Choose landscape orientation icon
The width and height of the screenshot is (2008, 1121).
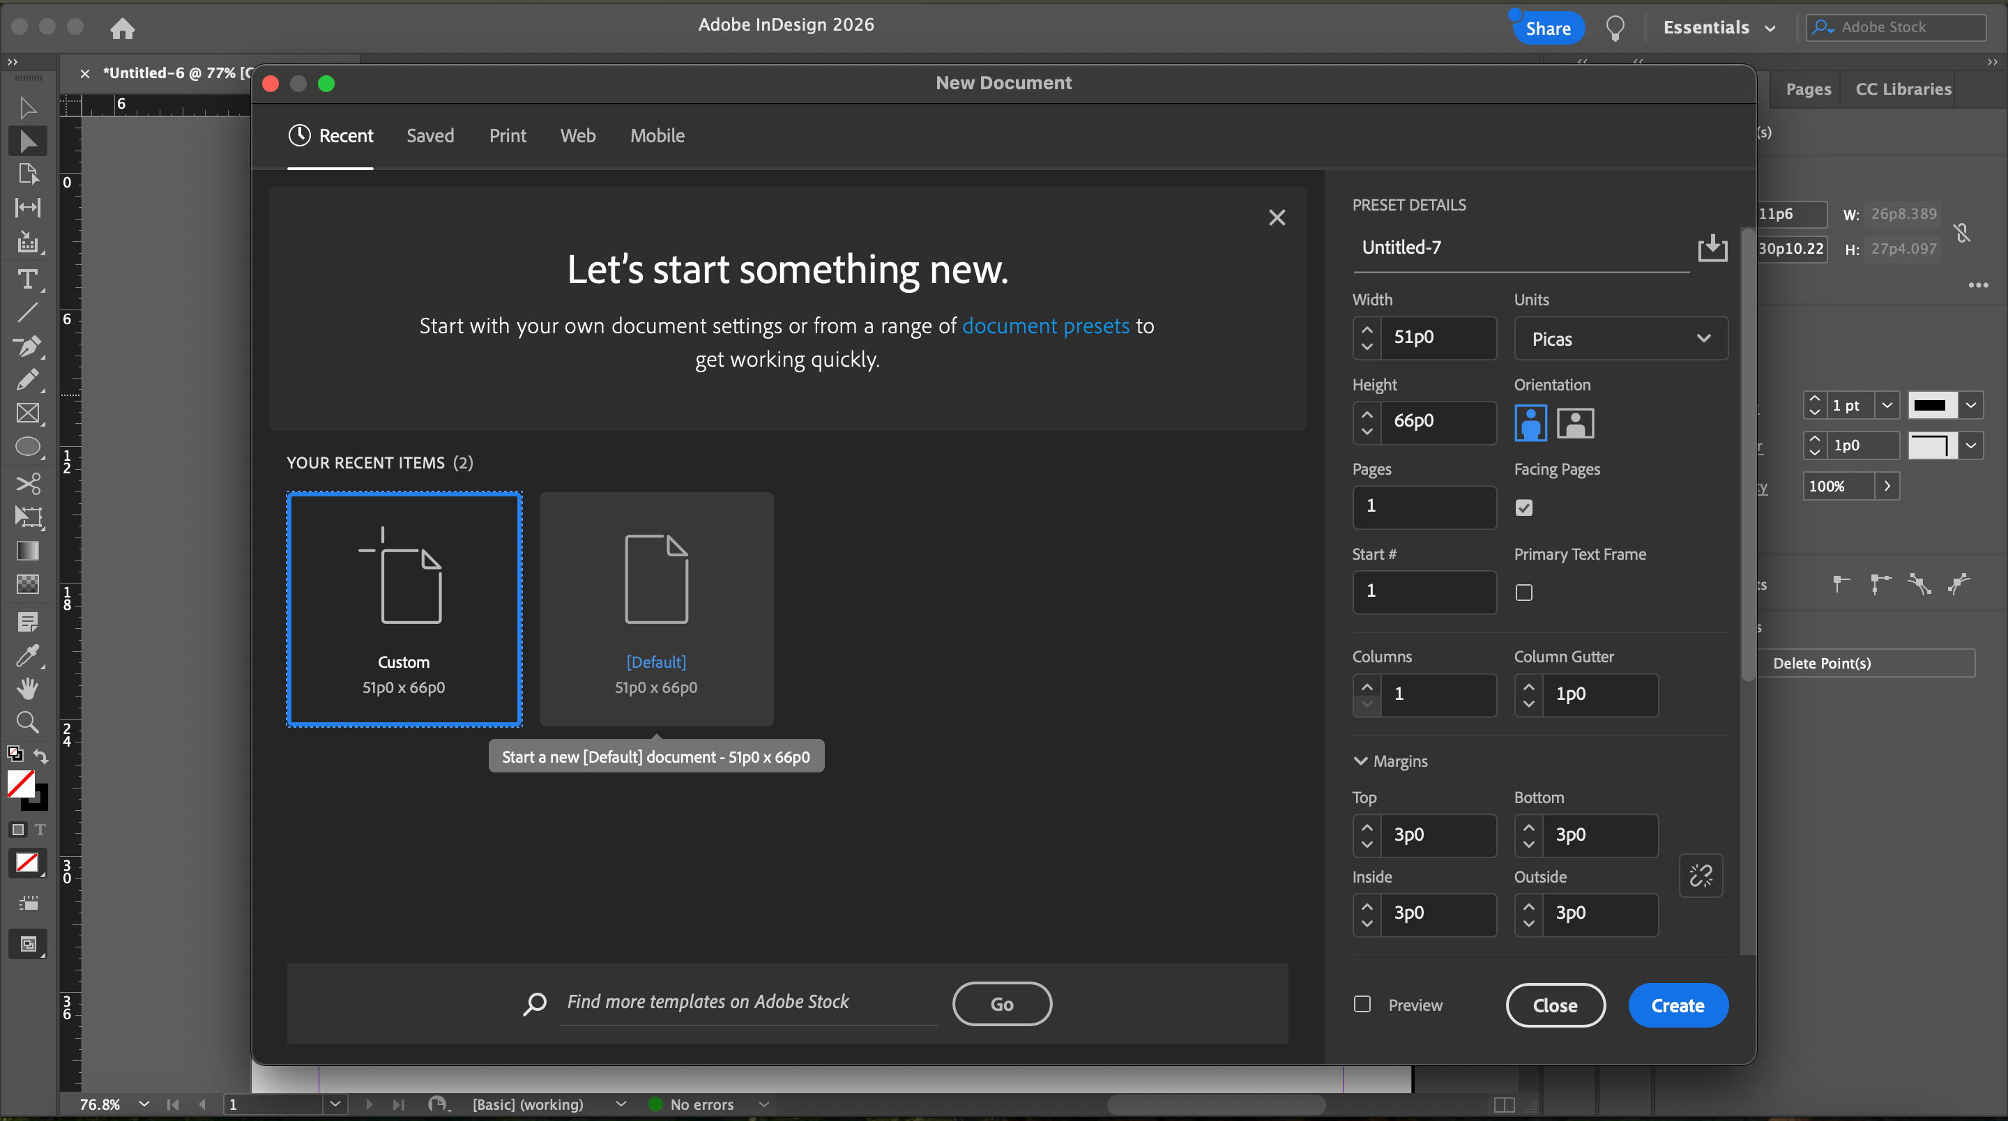1574,423
